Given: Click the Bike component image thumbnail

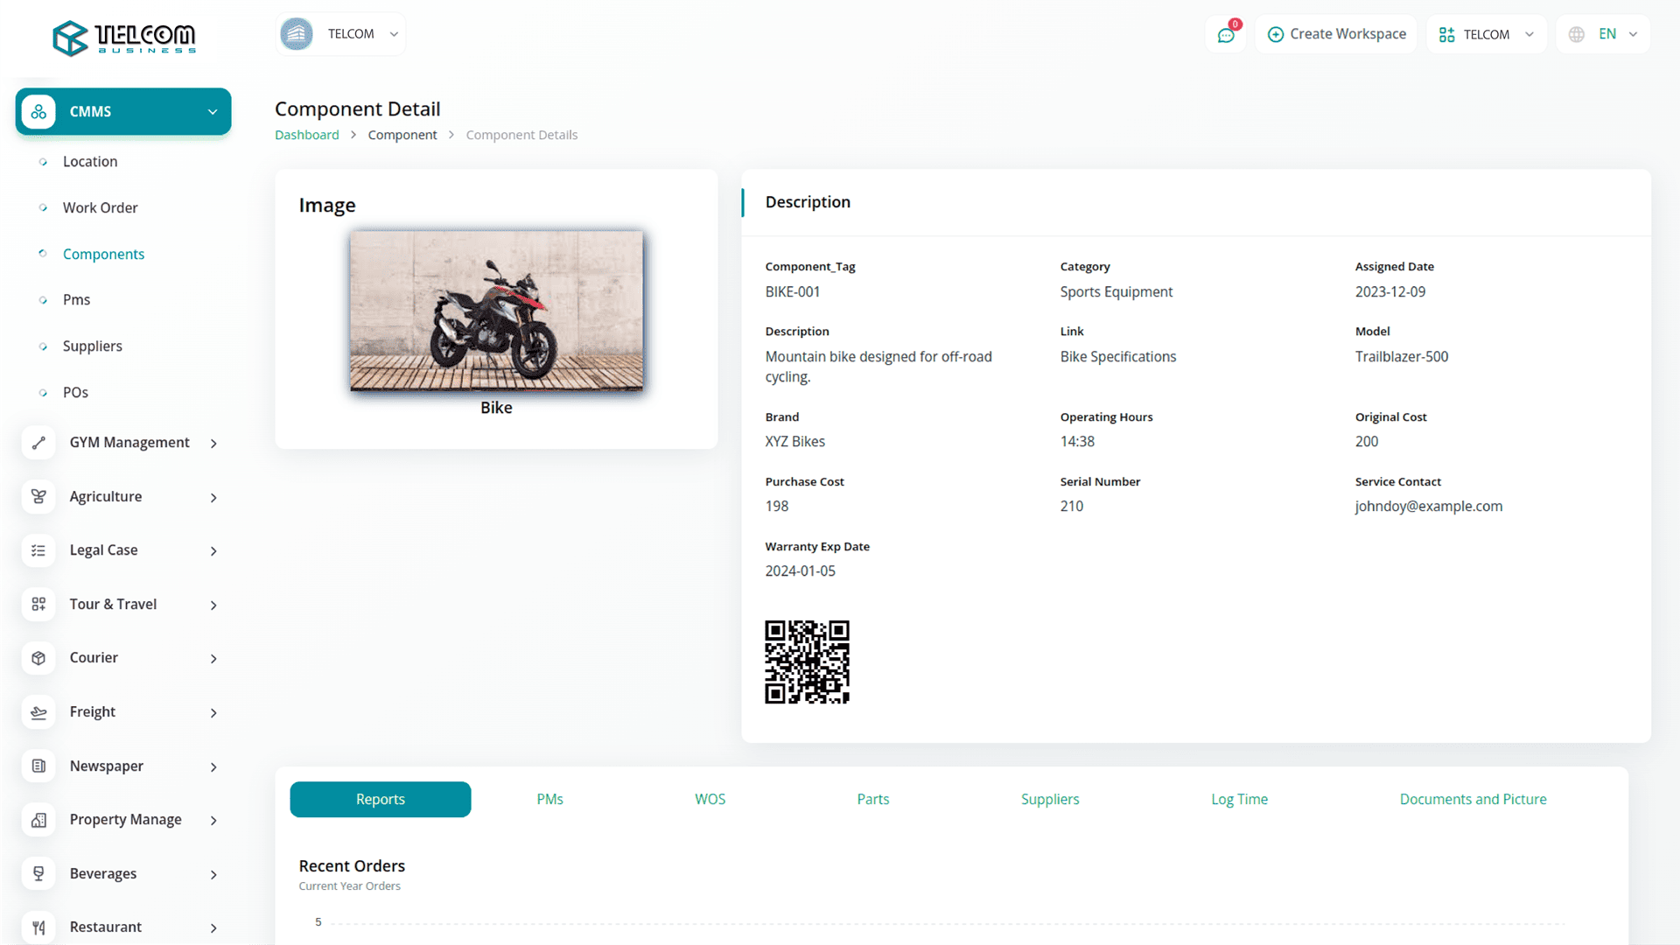Looking at the screenshot, I should (x=496, y=311).
